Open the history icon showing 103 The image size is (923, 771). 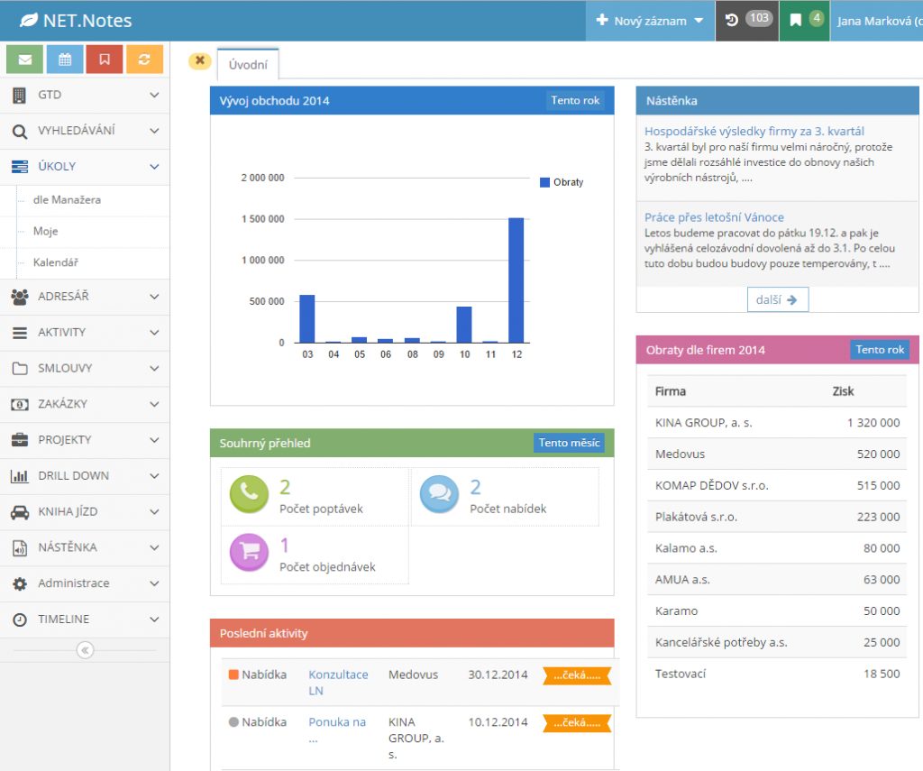[x=747, y=21]
